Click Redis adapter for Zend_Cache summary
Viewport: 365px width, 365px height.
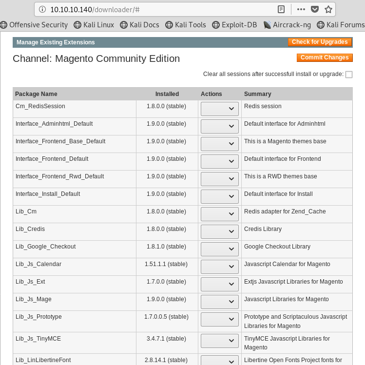click(285, 211)
